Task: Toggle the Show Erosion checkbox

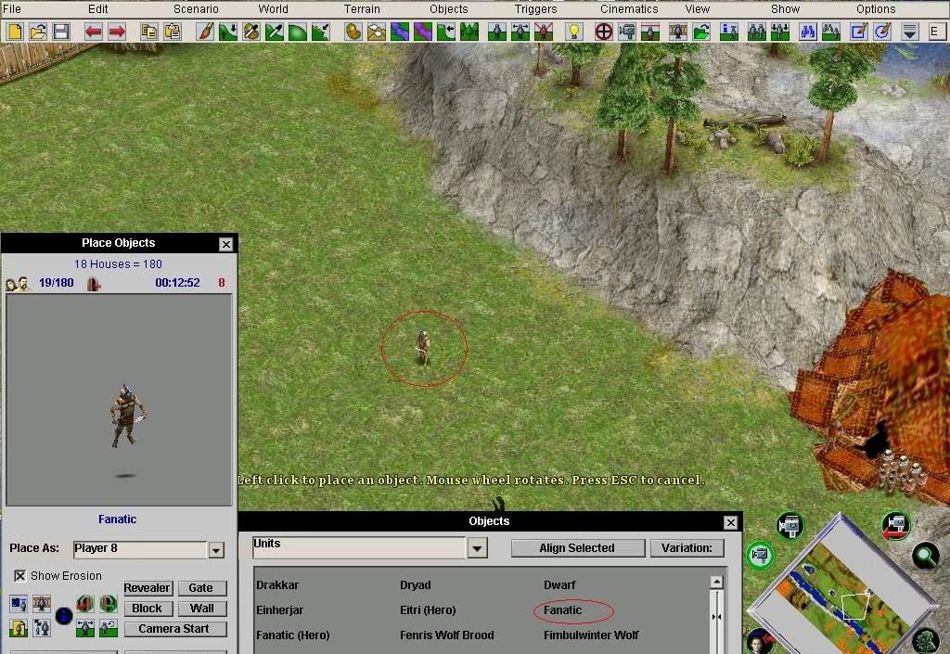Action: [19, 576]
